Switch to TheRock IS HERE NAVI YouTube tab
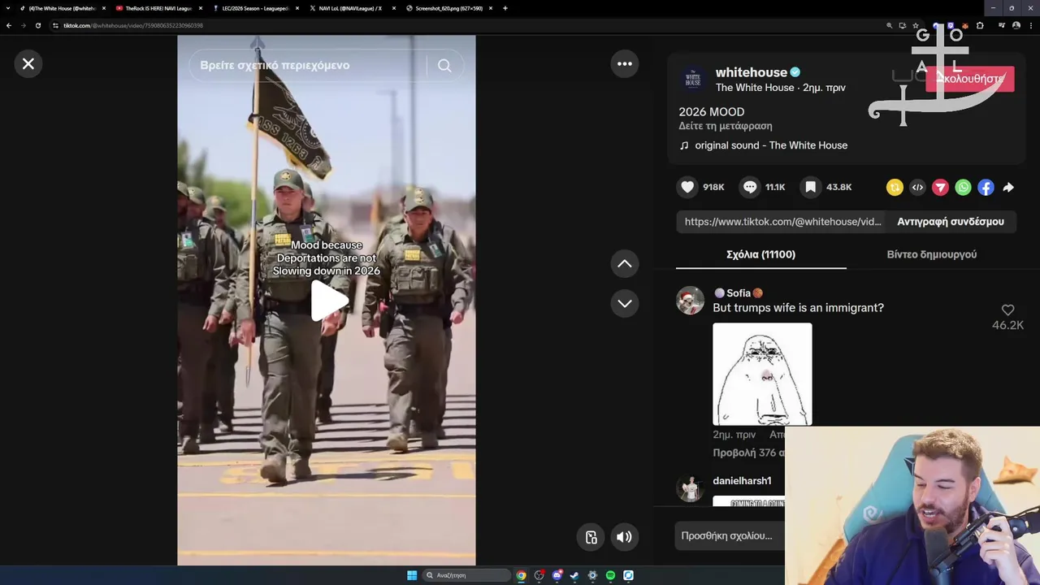 tap(157, 8)
